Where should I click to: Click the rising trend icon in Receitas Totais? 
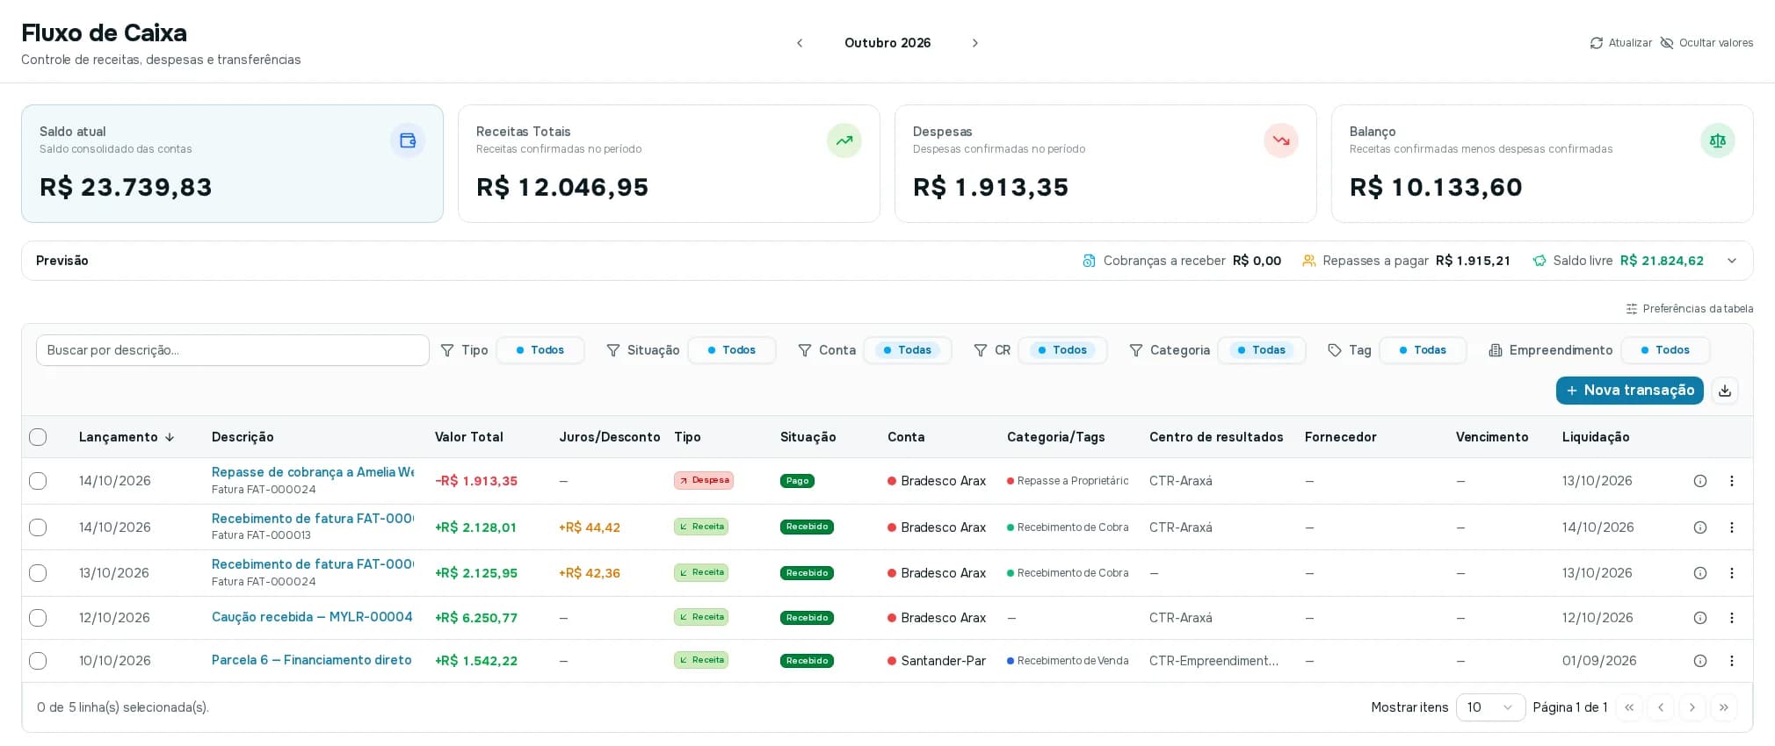click(x=844, y=140)
